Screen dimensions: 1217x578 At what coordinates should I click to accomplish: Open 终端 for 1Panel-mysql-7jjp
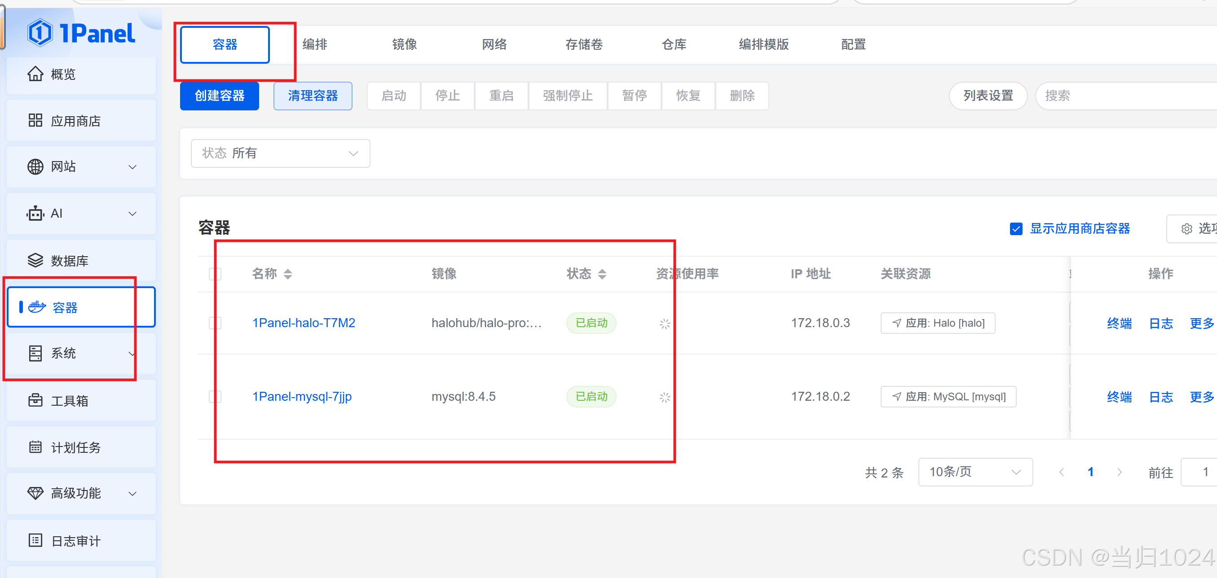1119,397
